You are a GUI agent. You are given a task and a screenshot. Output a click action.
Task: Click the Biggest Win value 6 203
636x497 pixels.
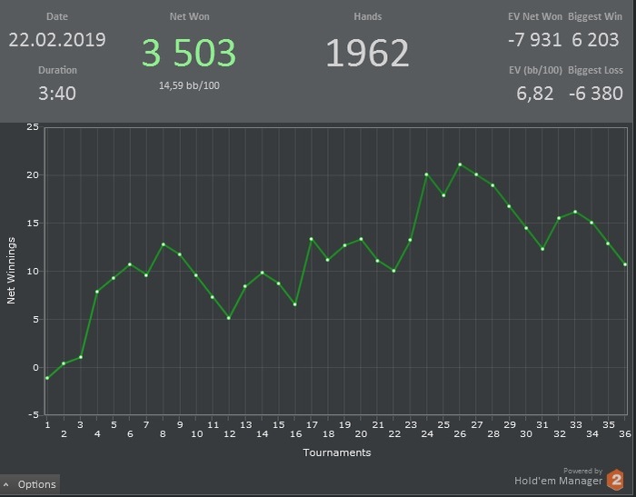coord(595,40)
